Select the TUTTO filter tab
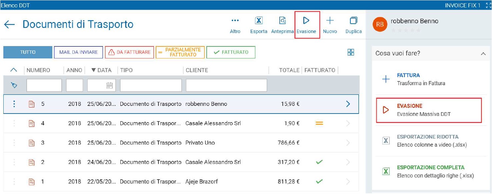The width and height of the screenshot is (492, 194). tap(28, 52)
